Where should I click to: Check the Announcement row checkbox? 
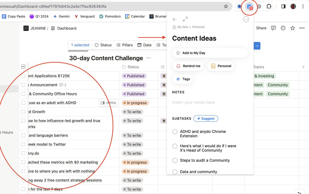coord(23,85)
